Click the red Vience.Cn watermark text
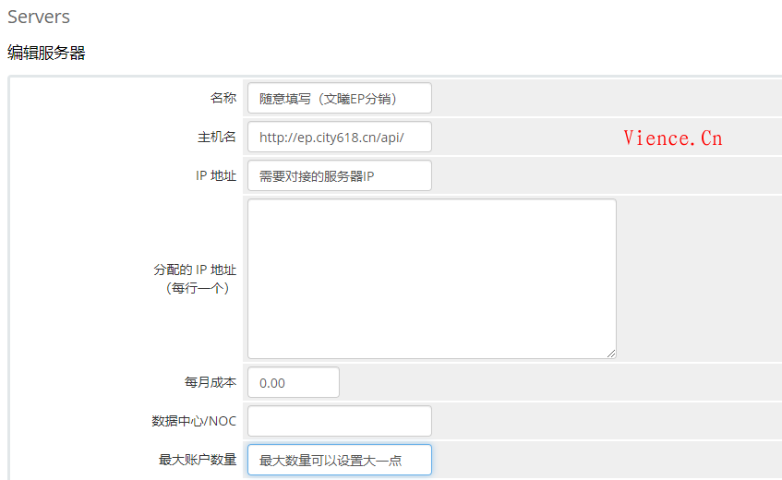 tap(672, 138)
